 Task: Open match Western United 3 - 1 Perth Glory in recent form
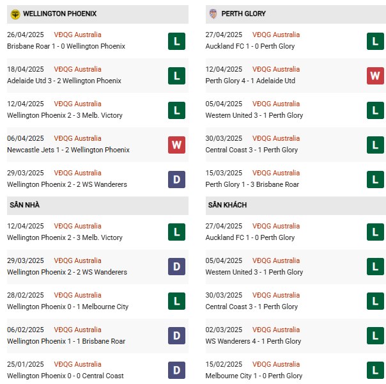[x=254, y=115]
